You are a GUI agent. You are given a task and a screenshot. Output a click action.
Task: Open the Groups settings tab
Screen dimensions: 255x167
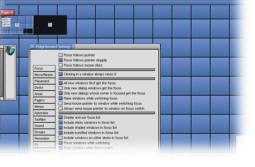(x=44, y=132)
